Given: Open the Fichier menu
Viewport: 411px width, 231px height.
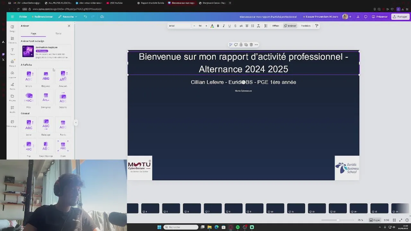Looking at the screenshot, I should click(23, 17).
